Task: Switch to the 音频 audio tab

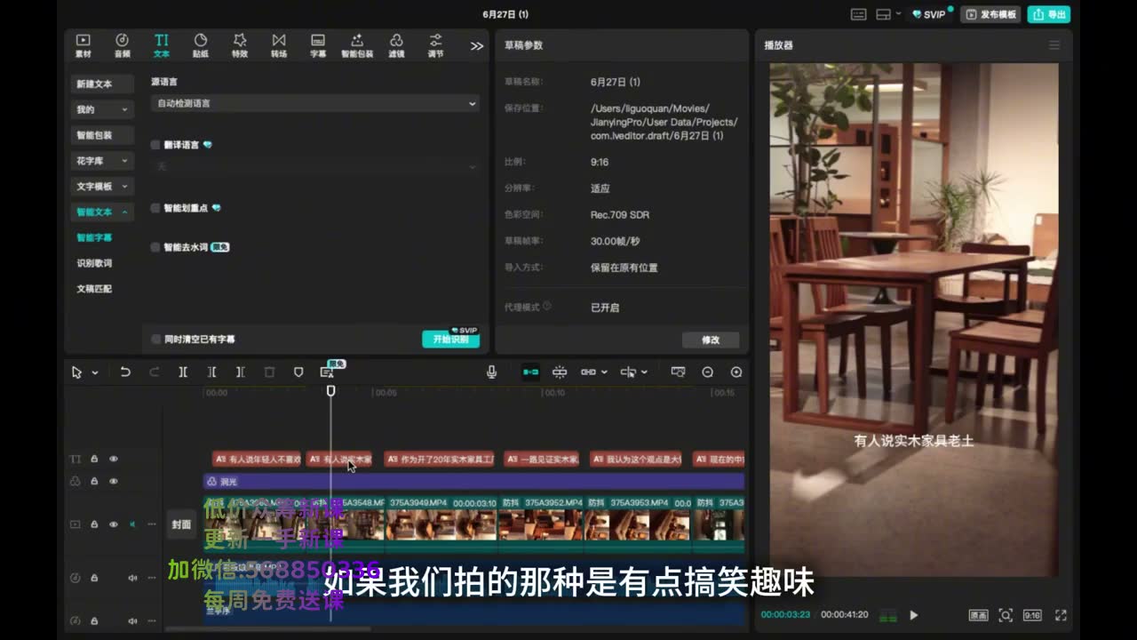Action: click(122, 46)
